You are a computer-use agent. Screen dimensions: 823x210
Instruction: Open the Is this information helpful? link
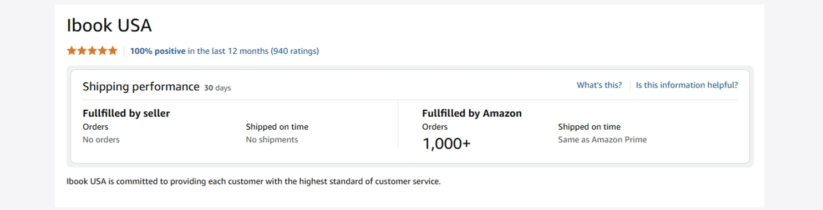click(687, 85)
